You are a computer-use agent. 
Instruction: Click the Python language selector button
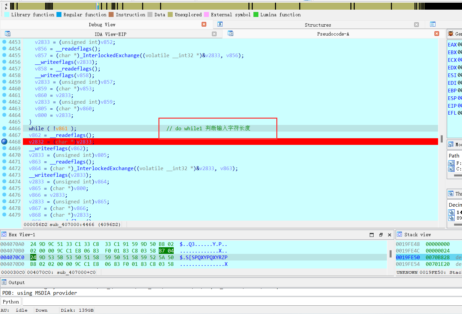coord(11,302)
